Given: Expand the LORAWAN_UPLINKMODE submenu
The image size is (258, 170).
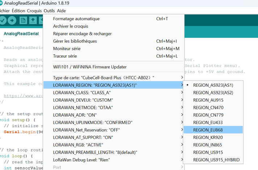Looking at the screenshot, I should [x=113, y=123].
